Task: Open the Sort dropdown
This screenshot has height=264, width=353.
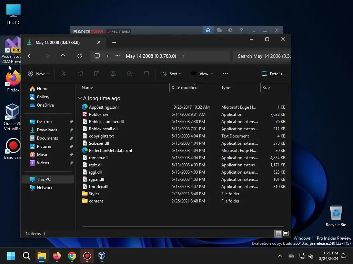Action: pyautogui.click(x=171, y=74)
